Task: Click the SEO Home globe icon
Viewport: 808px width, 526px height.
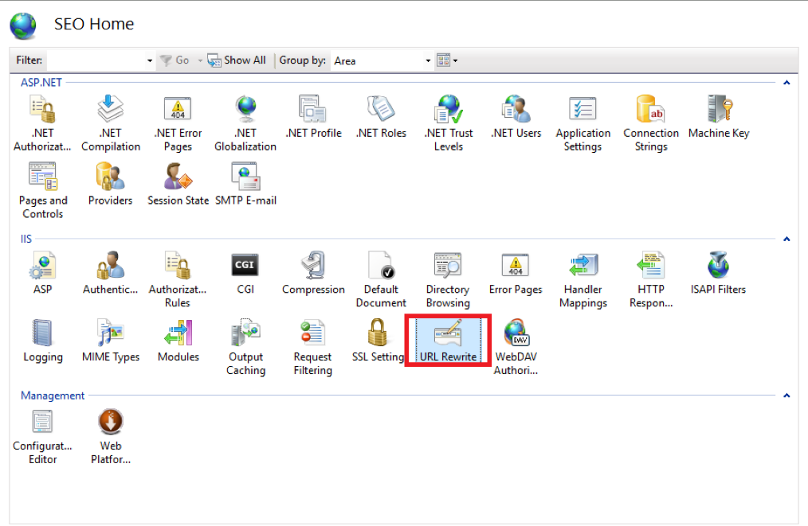Action: point(23,25)
